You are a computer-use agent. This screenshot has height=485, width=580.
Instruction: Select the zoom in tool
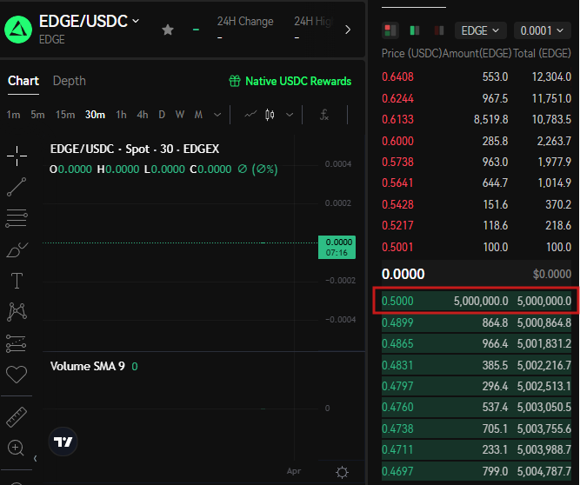coord(16,448)
